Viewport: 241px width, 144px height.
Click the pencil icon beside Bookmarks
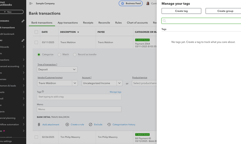pos(23,21)
